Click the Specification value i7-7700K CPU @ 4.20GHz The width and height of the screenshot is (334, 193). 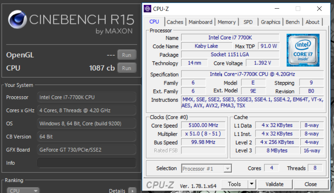coord(253,74)
